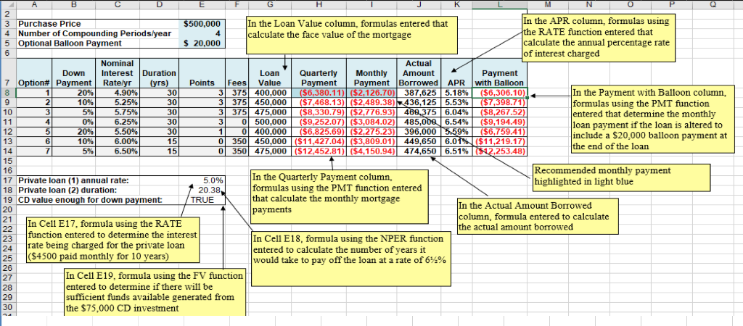Select row header 8
This screenshot has width=743, height=326.
[8, 93]
